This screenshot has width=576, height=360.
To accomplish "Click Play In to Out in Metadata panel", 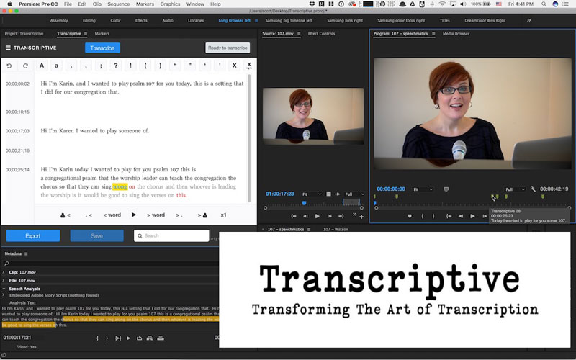I will [x=118, y=338].
